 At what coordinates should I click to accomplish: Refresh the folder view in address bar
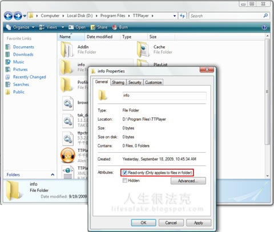pyautogui.click(x=182, y=16)
